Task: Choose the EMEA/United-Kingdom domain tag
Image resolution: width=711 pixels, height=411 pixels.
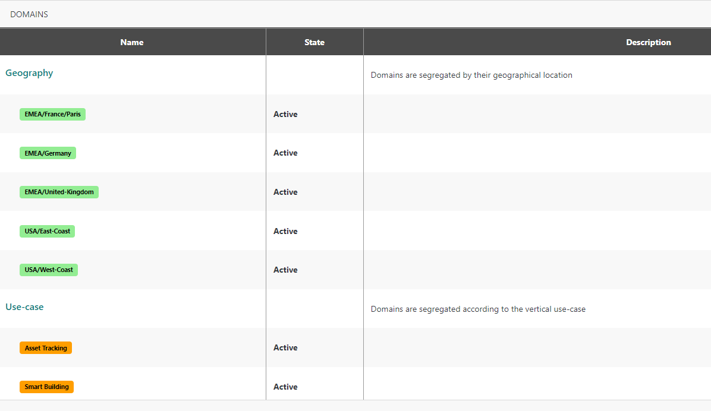Action: (59, 192)
